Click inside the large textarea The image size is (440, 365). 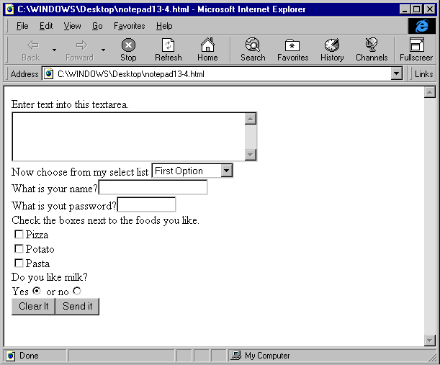(x=128, y=137)
